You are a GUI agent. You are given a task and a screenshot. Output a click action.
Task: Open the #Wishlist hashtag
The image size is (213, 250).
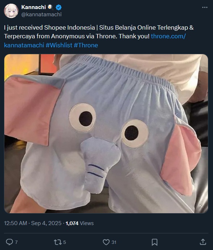(59, 45)
